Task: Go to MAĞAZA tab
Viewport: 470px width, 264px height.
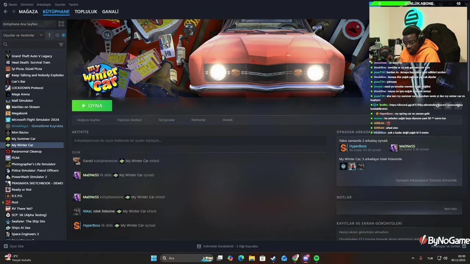Action: (x=28, y=12)
